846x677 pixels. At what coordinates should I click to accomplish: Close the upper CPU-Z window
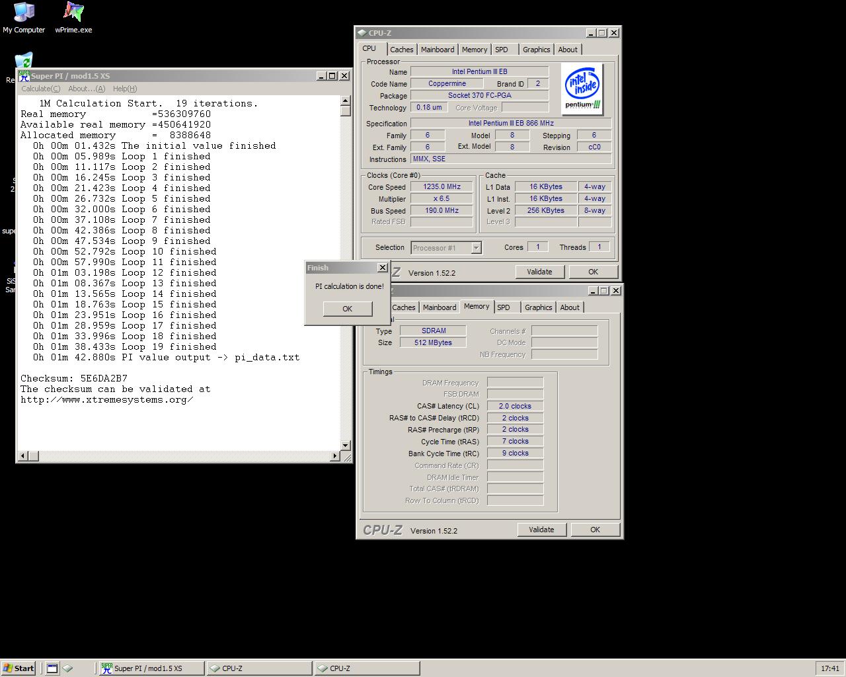(x=613, y=33)
